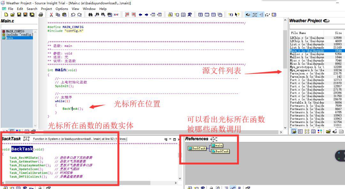Go forward with the blue right arrow
Screen dimensions: 345x189
click(147, 15)
